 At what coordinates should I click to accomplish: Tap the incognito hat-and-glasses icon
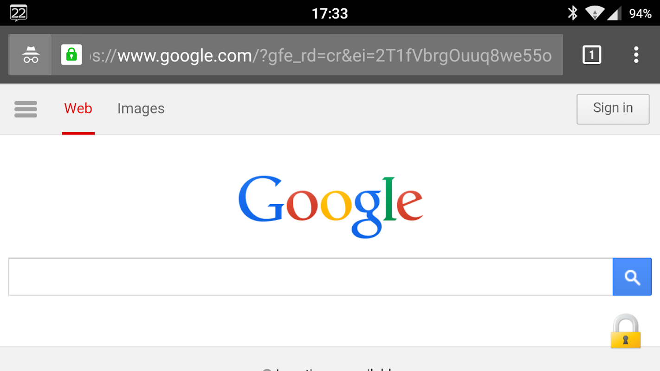click(31, 55)
